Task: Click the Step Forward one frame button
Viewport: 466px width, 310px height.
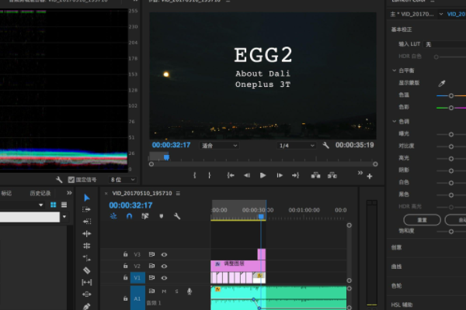Action: (279, 175)
